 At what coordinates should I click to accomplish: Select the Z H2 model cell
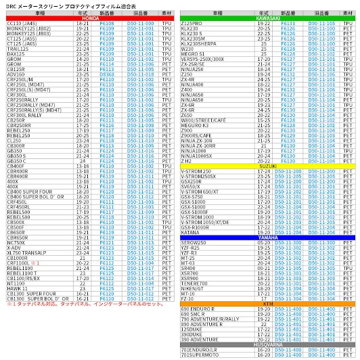[217, 161]
